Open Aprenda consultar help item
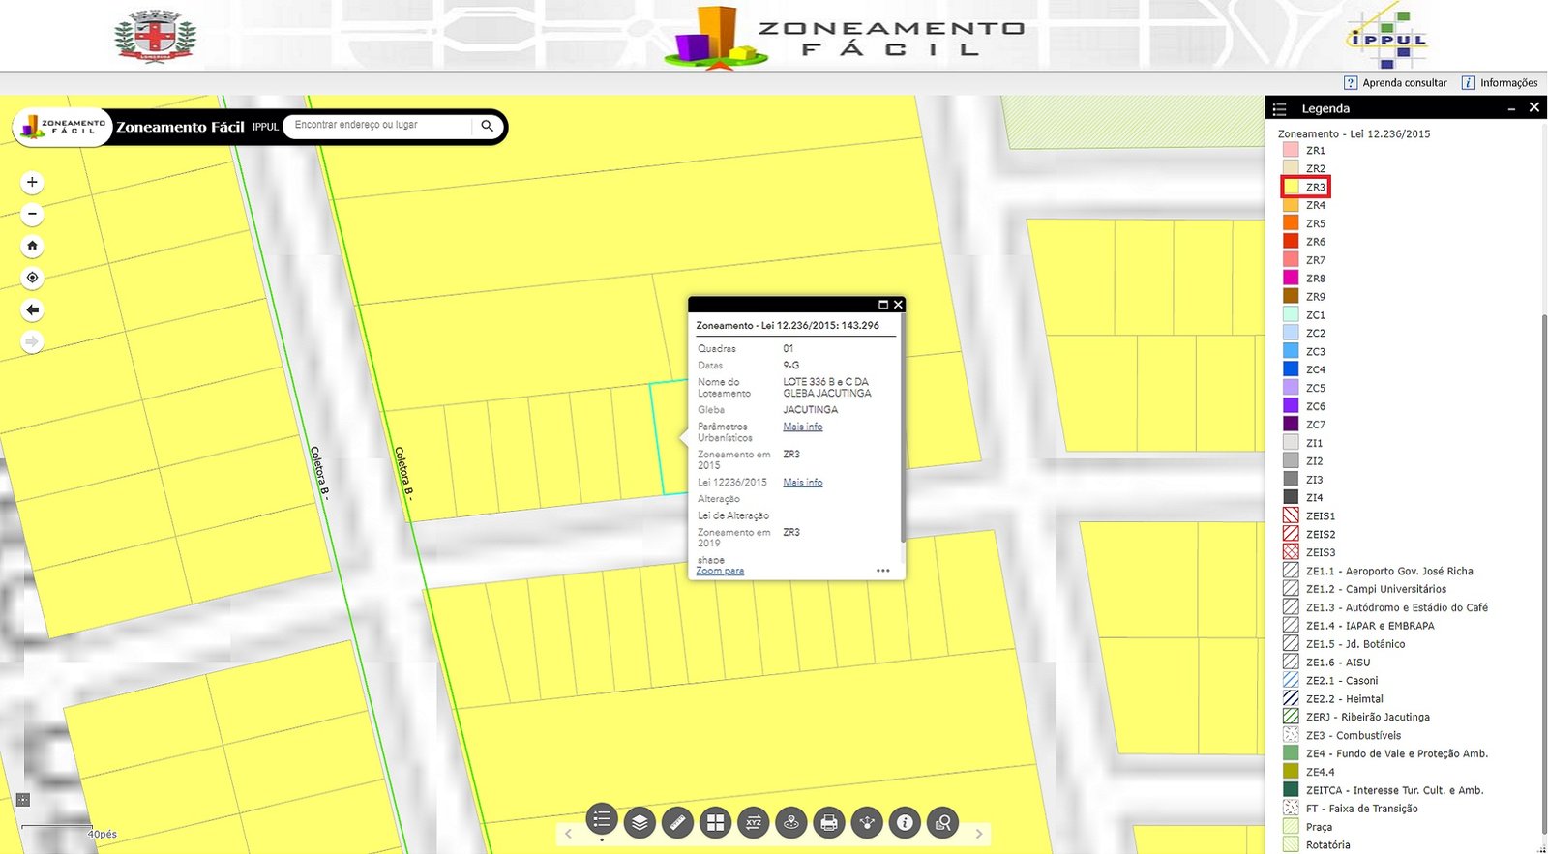This screenshot has height=854, width=1548. [1396, 83]
